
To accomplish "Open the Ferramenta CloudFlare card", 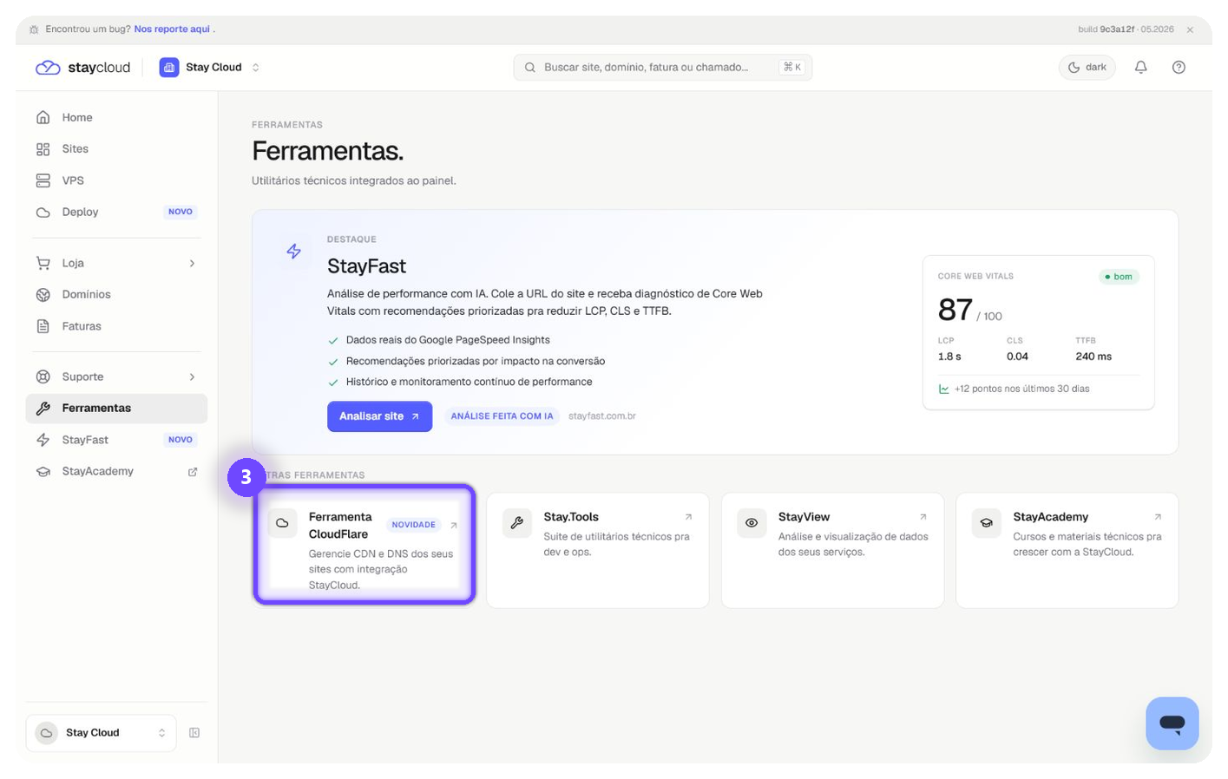I will [364, 544].
